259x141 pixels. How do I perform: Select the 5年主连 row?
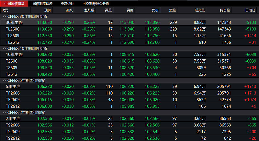click(129, 86)
